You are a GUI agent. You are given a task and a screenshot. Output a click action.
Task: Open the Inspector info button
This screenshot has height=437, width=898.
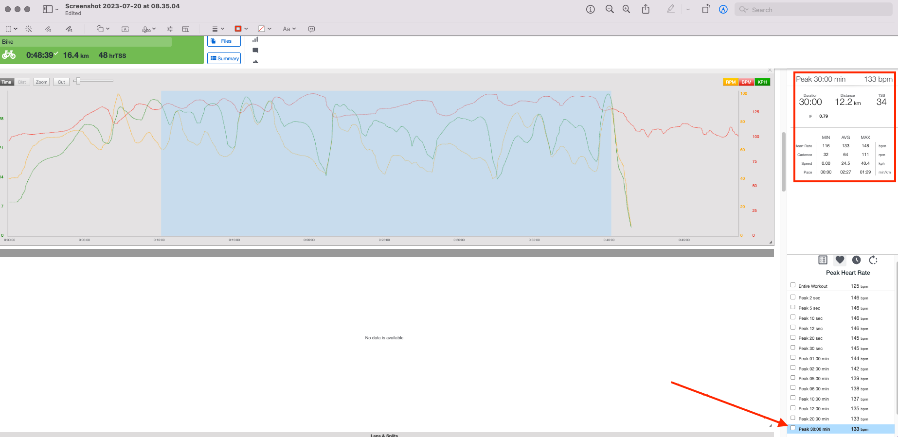590,9
